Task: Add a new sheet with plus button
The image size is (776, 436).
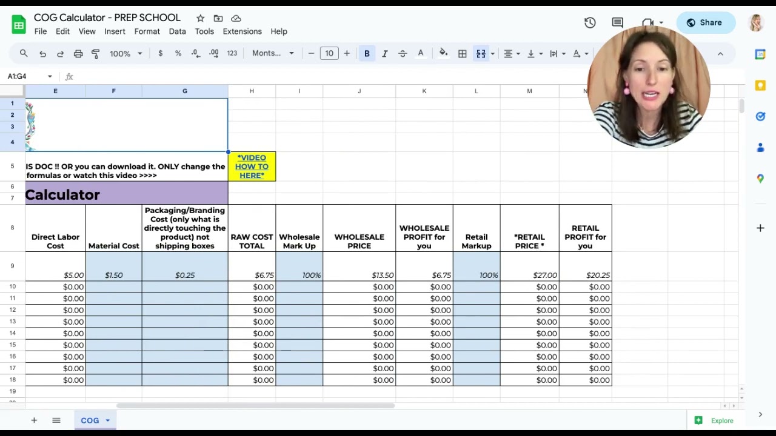Action: [x=34, y=420]
